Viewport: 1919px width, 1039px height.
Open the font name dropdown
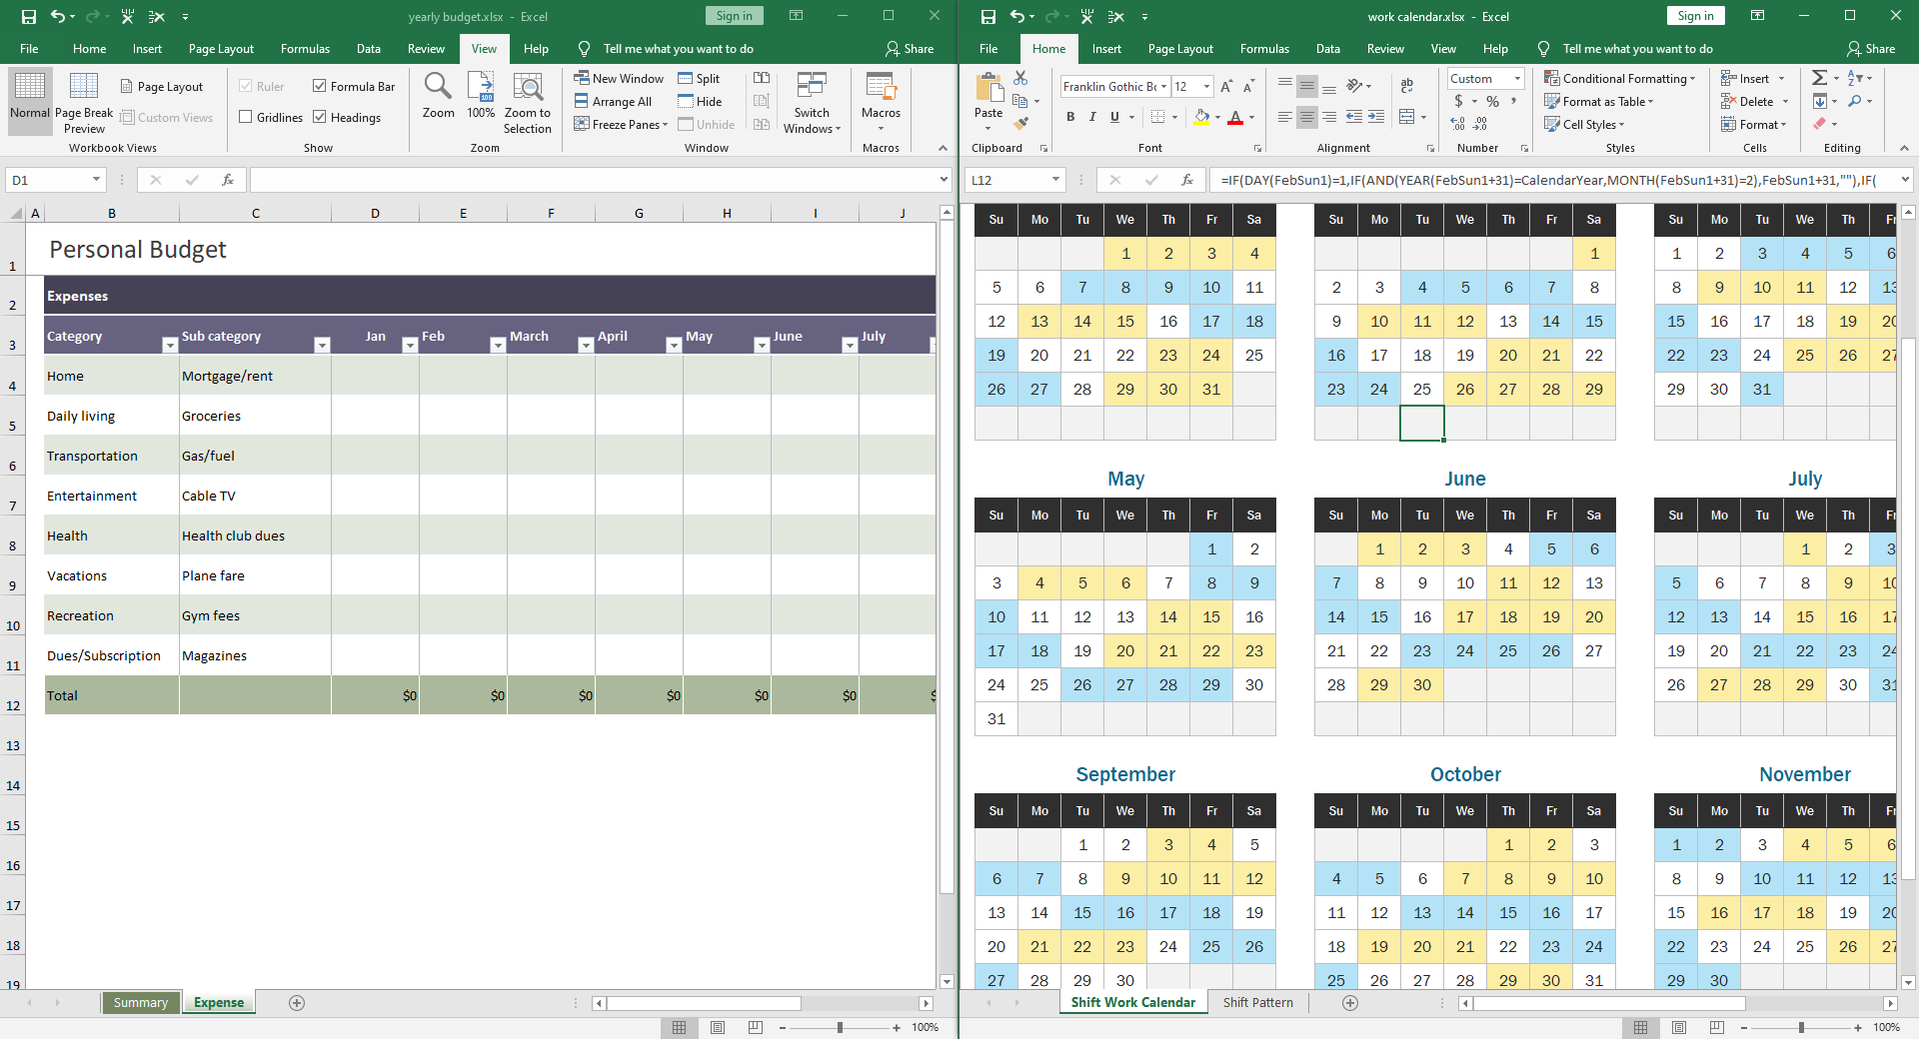point(1164,87)
